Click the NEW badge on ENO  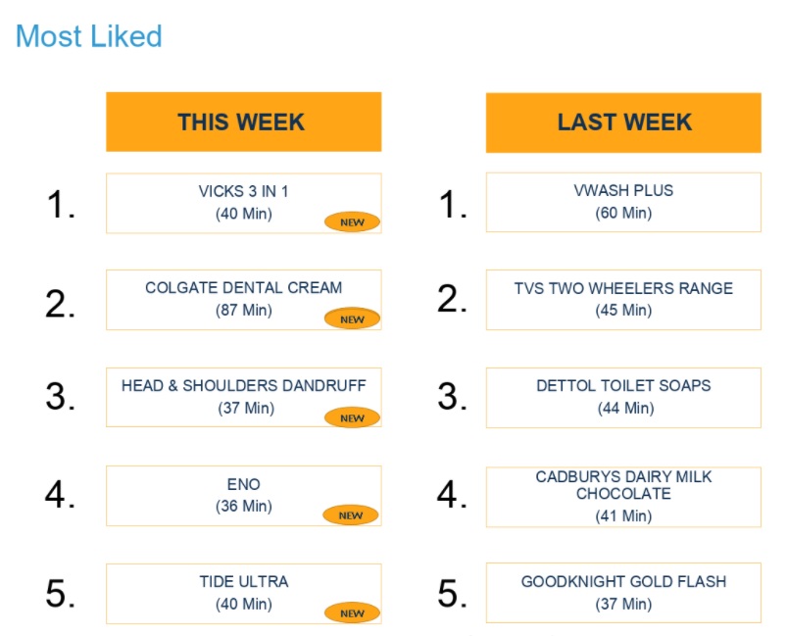pos(352,515)
